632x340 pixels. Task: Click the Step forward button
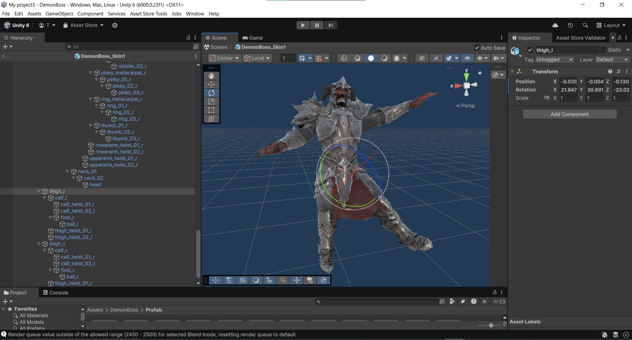coord(330,25)
